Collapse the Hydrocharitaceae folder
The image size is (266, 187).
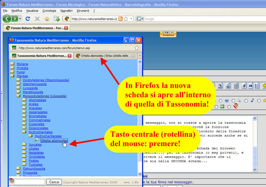click(30, 136)
